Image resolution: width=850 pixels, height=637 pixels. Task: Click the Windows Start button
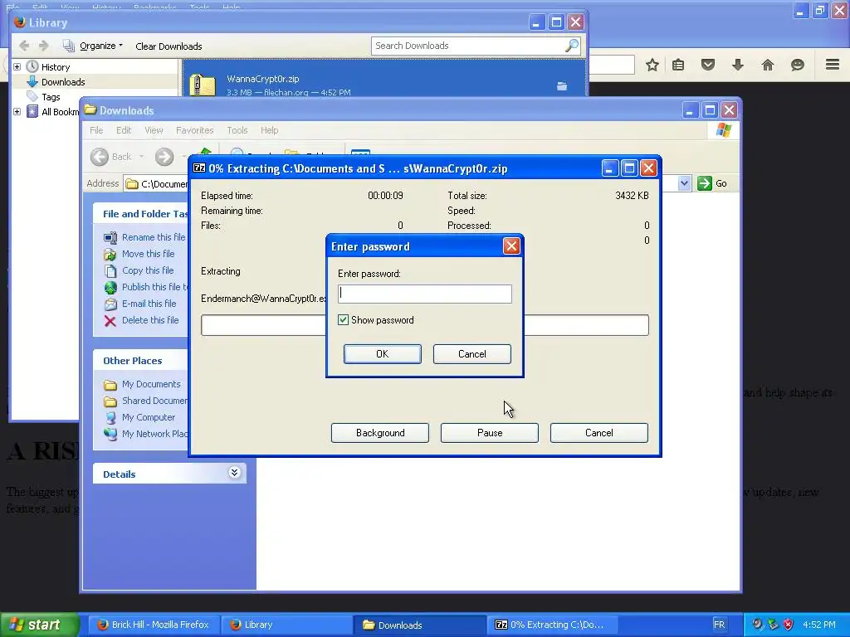coord(40,625)
